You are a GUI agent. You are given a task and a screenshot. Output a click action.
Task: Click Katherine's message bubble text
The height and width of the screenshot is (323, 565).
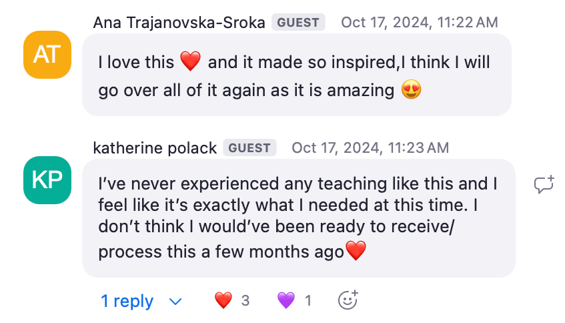[294, 217]
